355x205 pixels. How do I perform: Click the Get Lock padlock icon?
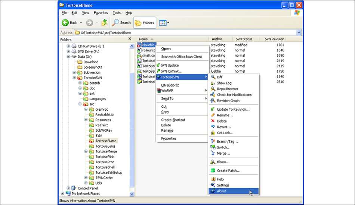coord(213,133)
